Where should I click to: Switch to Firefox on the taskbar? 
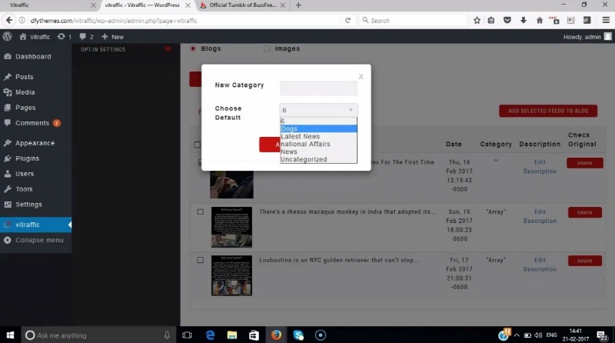(276, 335)
